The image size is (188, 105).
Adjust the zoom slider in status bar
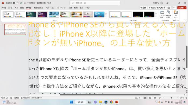pyautogui.click(x=172, y=98)
